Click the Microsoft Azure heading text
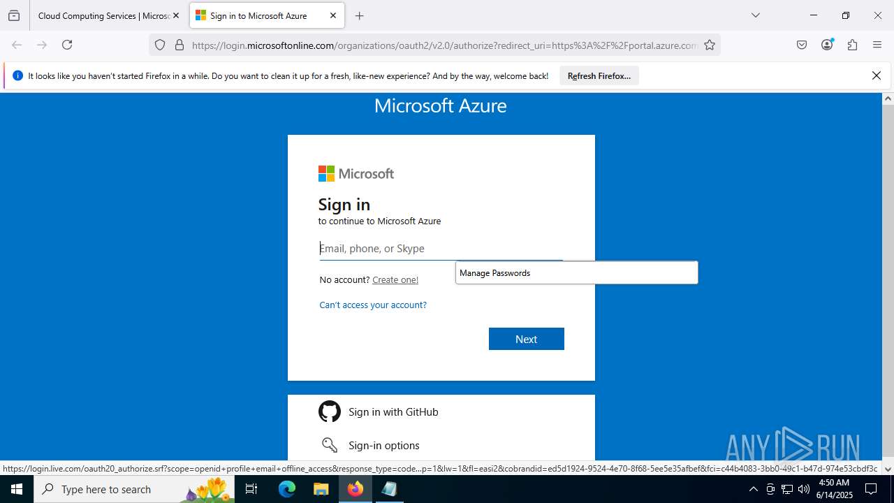 click(441, 105)
